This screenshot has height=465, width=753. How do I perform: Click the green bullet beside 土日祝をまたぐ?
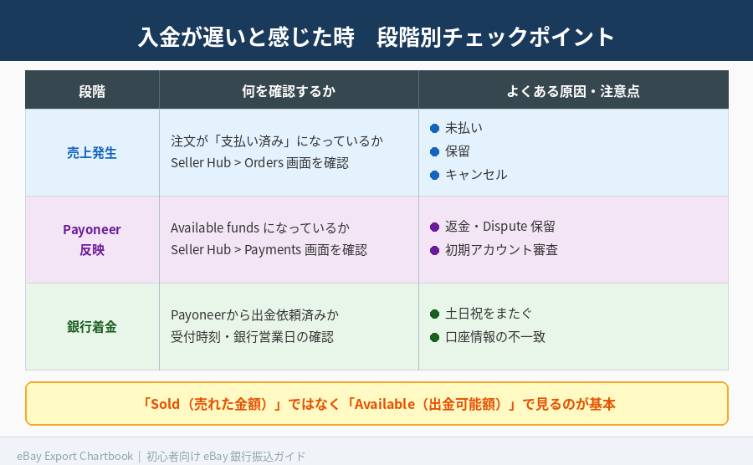pyautogui.click(x=434, y=314)
